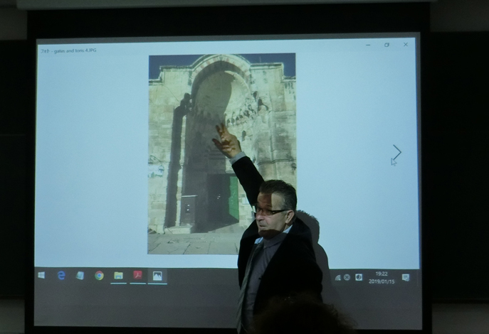This screenshot has width=489, height=334.
Task: Restore down the Photos window
Action: coord(387,45)
